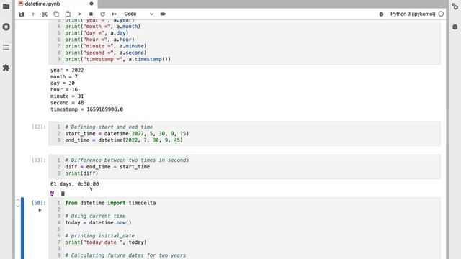Click the render side-by-side toolbar icon
The width and height of the screenshot is (461, 259).
coord(163,14)
